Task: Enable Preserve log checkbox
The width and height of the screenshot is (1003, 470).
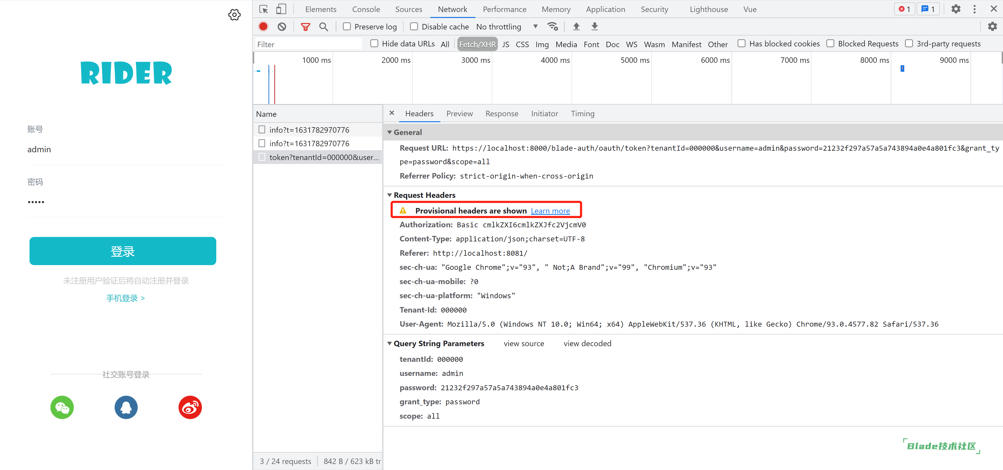Action: [x=347, y=26]
